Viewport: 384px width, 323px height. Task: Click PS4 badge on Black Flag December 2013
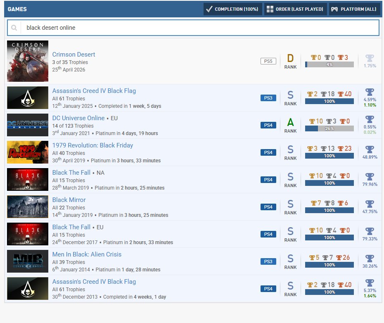(268, 288)
